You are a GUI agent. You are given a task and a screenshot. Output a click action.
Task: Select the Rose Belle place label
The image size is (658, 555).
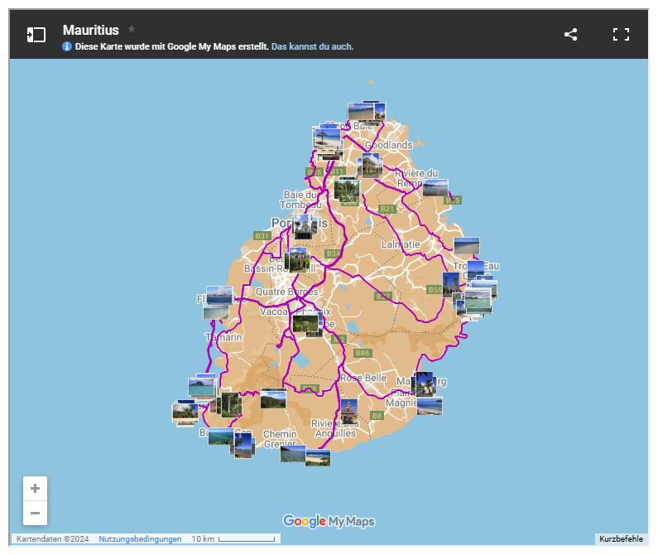363,378
